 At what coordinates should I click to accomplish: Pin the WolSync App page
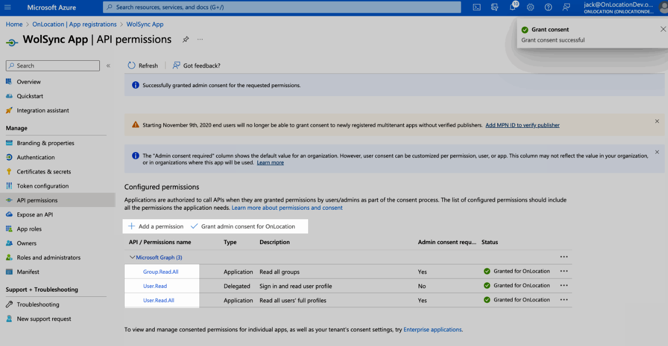click(x=185, y=40)
